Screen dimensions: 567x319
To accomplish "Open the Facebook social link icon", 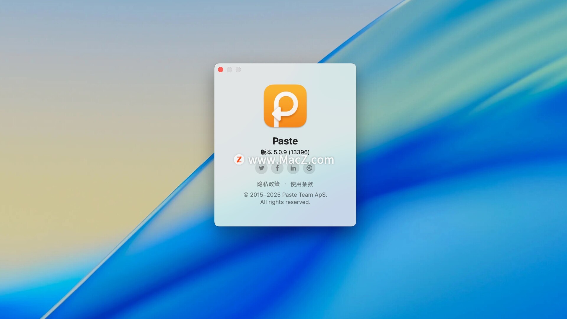I will pyautogui.click(x=277, y=168).
